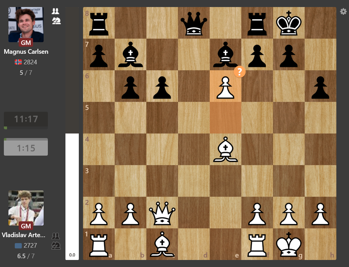349x267 pixels.
Task: Click captured pawns icon beside Carlsen
Action: point(56,11)
